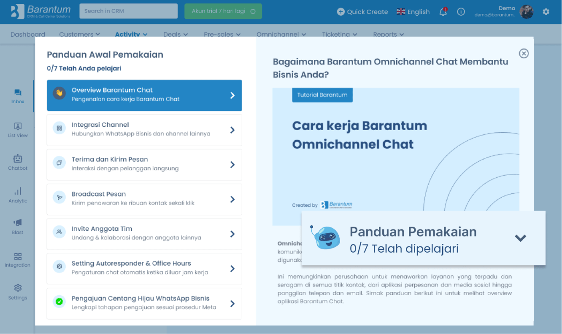Open the Reports menu
This screenshot has width=562, height=334.
389,35
